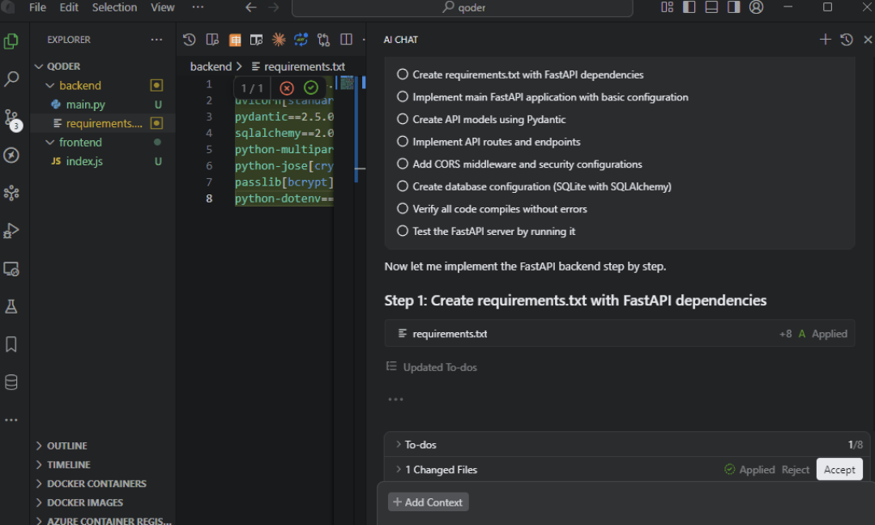The image size is (875, 525).
Task: Open the requirements.txt applied change card
Action: [620, 334]
